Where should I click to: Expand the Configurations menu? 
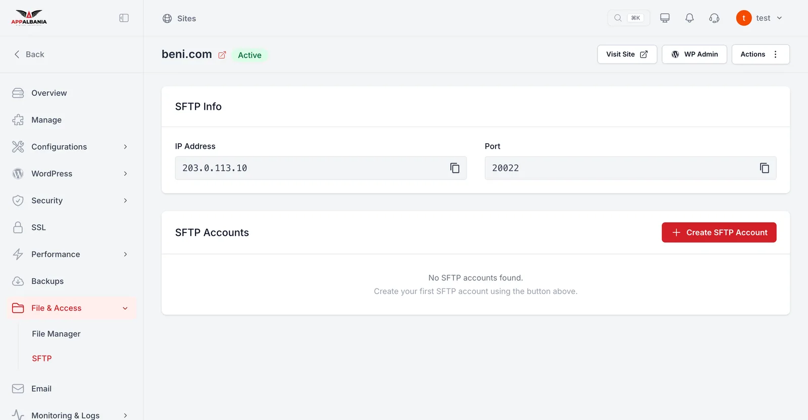[x=72, y=147]
